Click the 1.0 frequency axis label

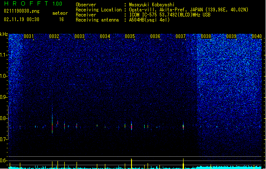pyautogui.click(x=4, y=76)
